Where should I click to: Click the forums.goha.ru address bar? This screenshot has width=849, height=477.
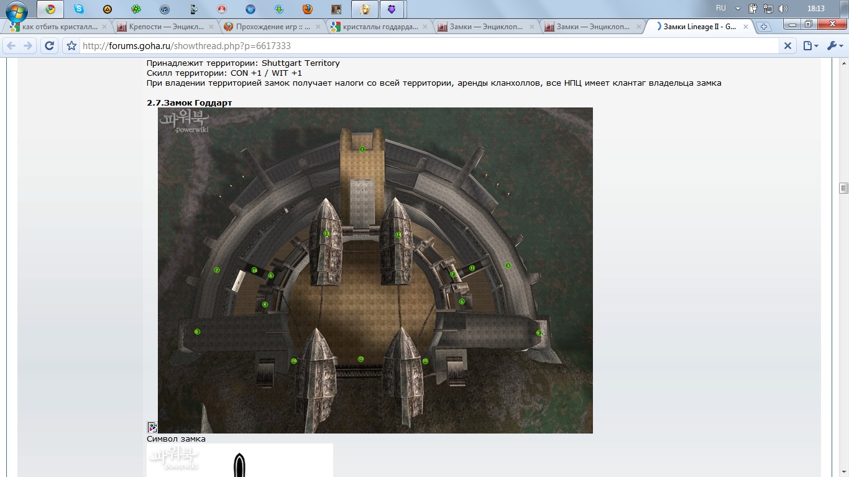(429, 46)
